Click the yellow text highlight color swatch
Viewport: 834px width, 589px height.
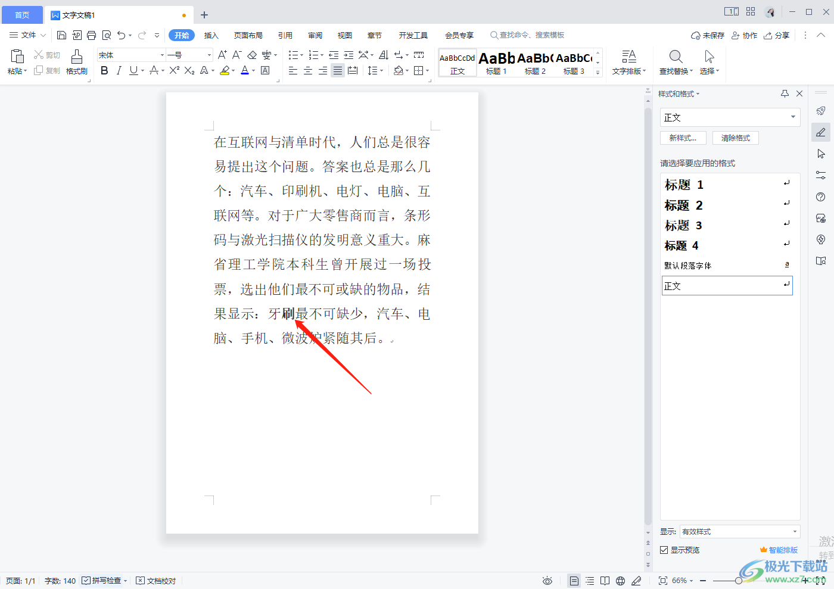point(225,70)
